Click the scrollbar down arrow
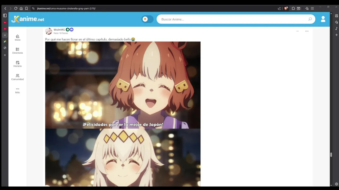Screen dimensions: 339x190 331,185
